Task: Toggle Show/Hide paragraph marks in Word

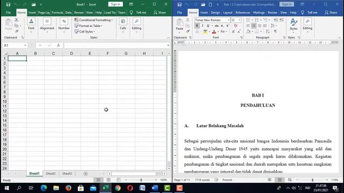Action: click(275, 32)
